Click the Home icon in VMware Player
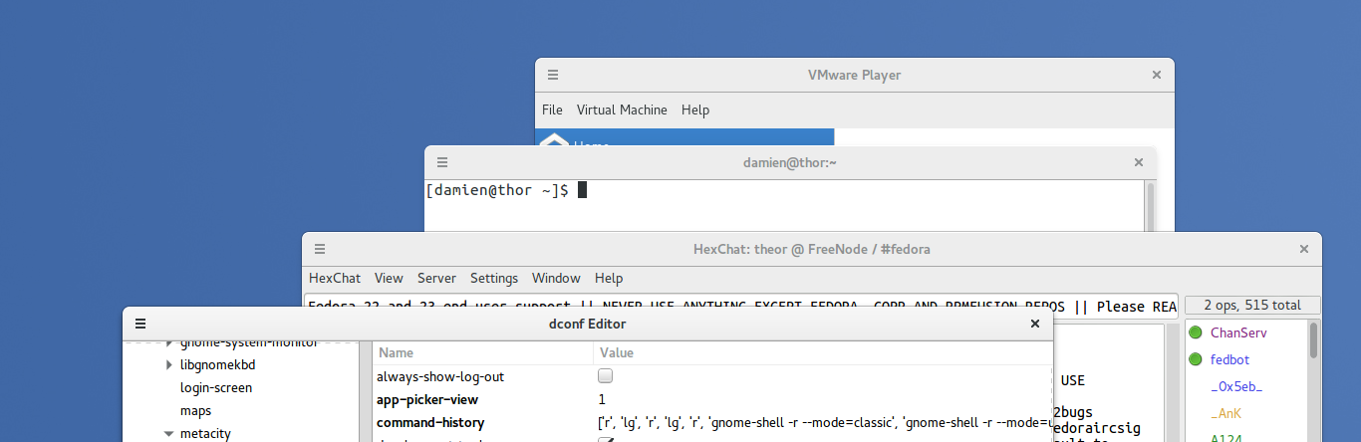 tap(554, 141)
